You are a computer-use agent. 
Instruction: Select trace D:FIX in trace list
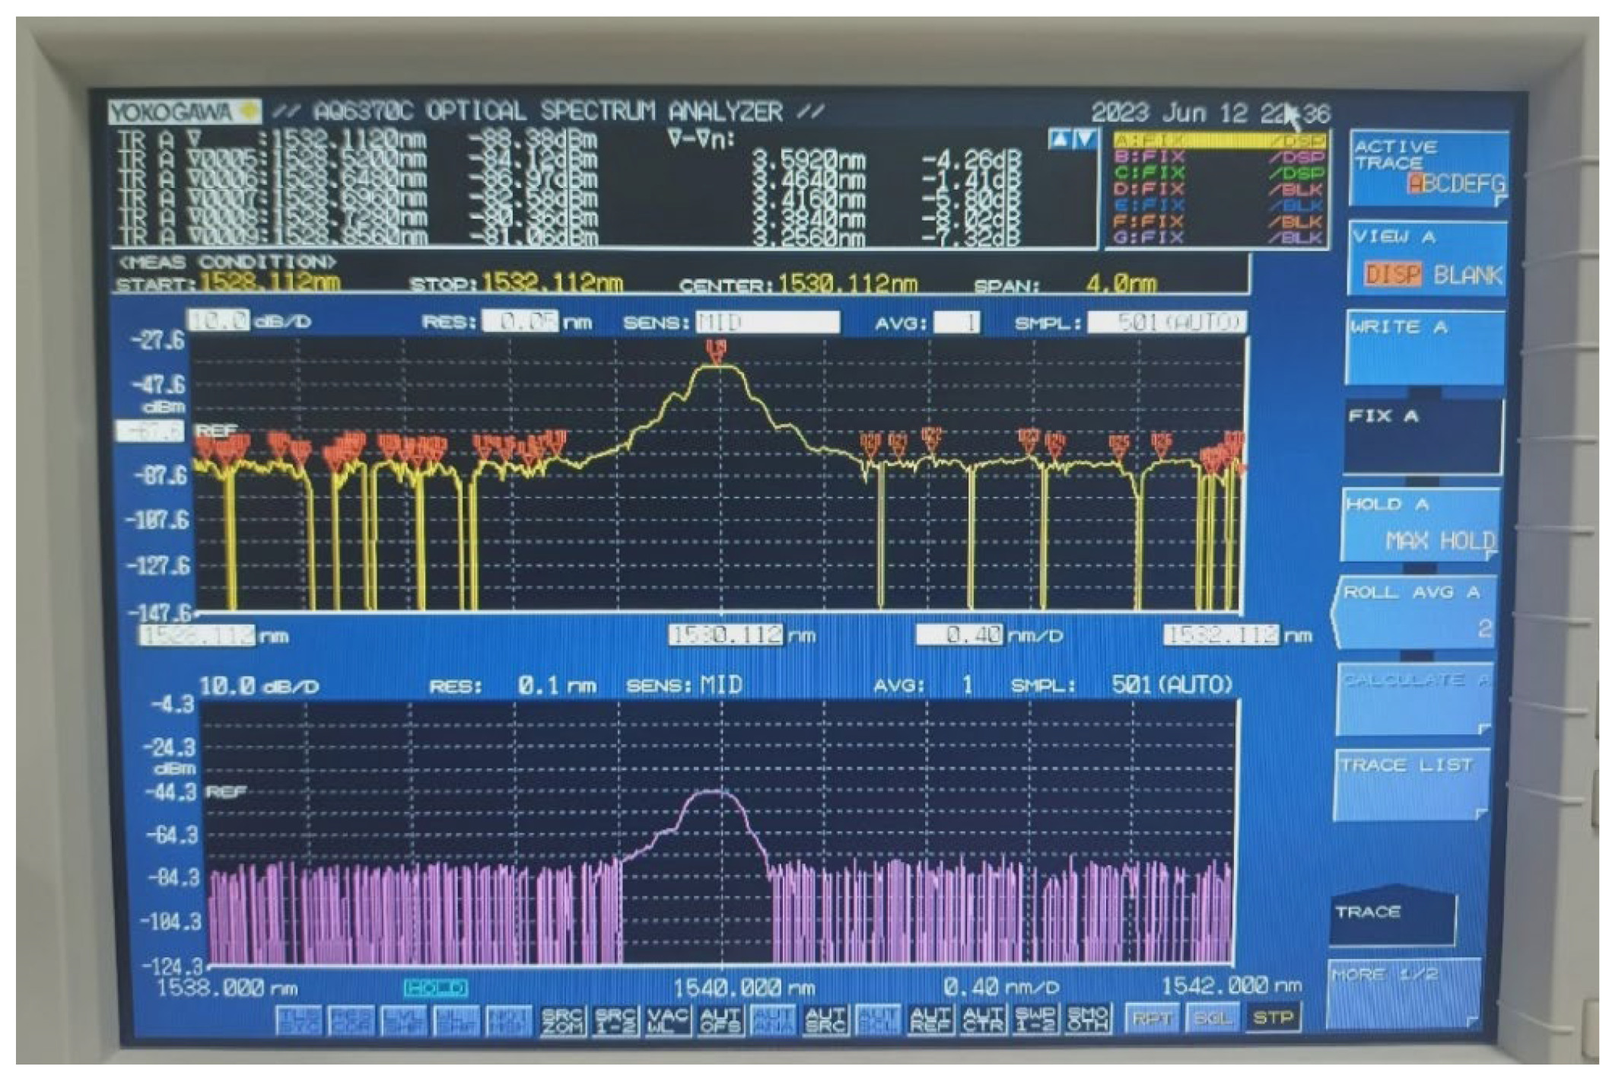[x=1219, y=189]
